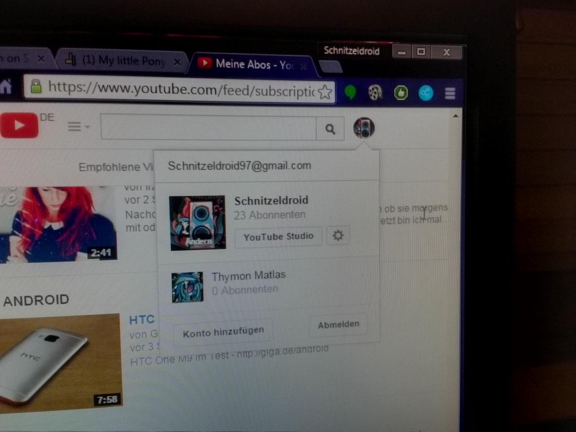
Task: Click the 23 Abonnenten text
Action: pyautogui.click(x=270, y=215)
